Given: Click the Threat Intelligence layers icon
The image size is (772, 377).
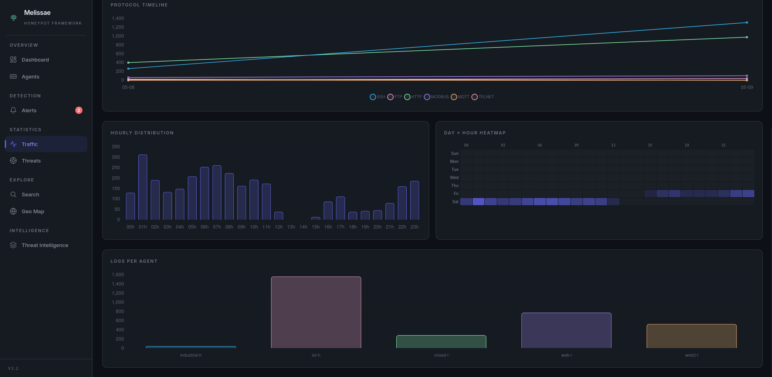Looking at the screenshot, I should coord(13,245).
